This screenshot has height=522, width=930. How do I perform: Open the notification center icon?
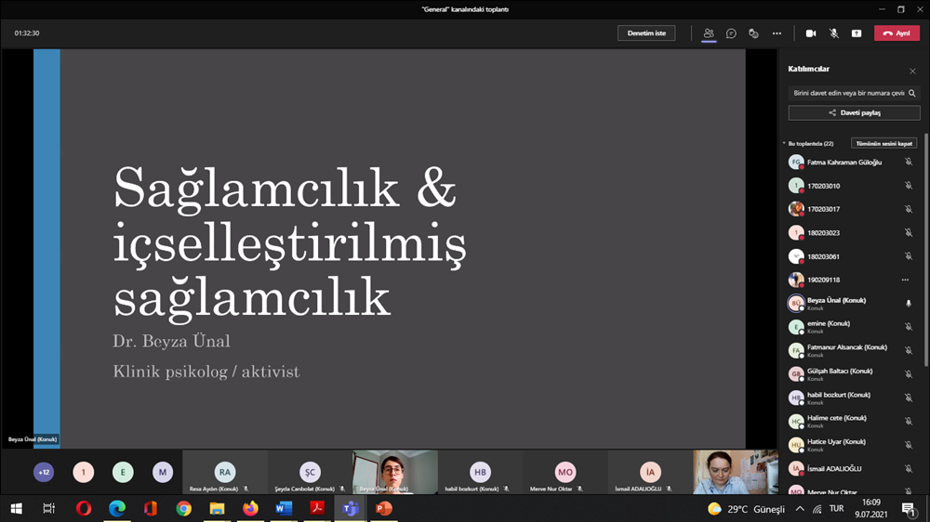(908, 508)
